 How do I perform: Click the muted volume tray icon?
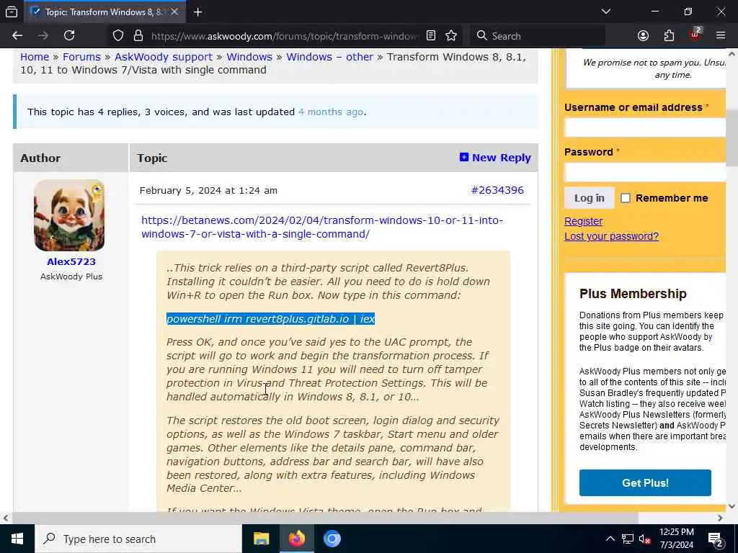click(645, 539)
